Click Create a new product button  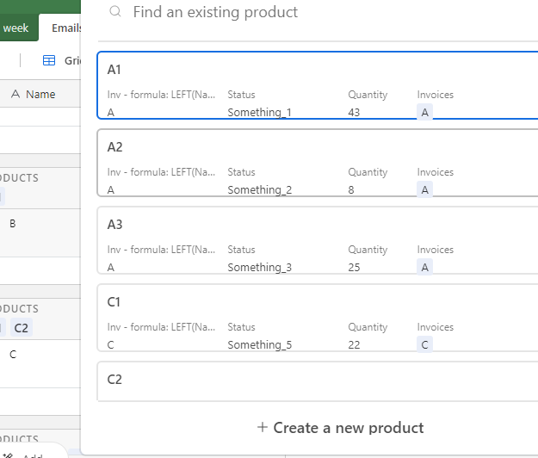pos(340,428)
